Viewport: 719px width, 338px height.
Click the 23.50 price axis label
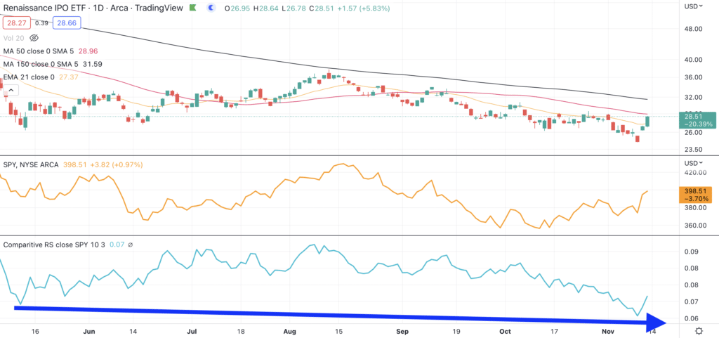coord(694,150)
